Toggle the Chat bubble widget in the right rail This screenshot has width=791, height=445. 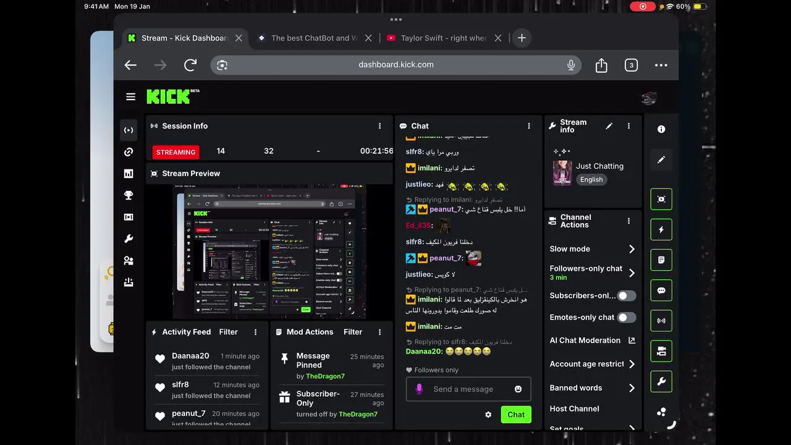click(x=661, y=290)
